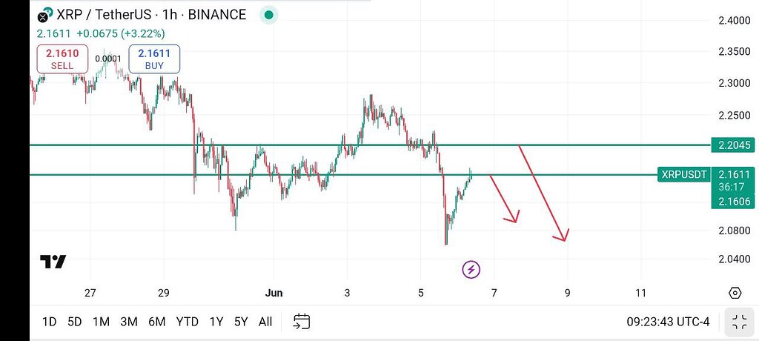Click the exit fullscreen collapse icon
Viewport: 759px width, 341px height.
pos(739,322)
